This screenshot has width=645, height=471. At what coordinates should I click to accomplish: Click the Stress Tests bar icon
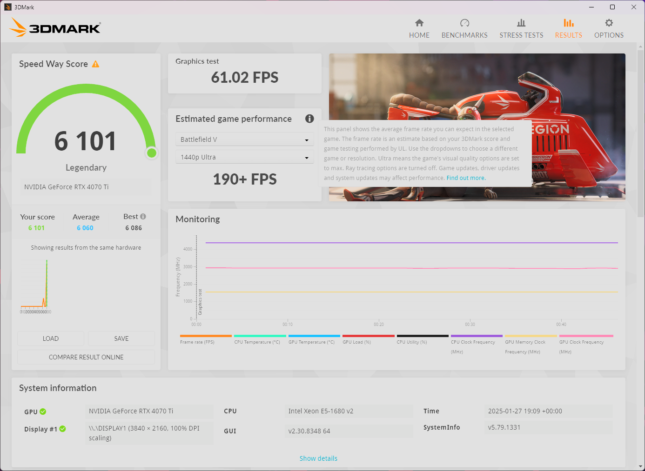pos(521,23)
